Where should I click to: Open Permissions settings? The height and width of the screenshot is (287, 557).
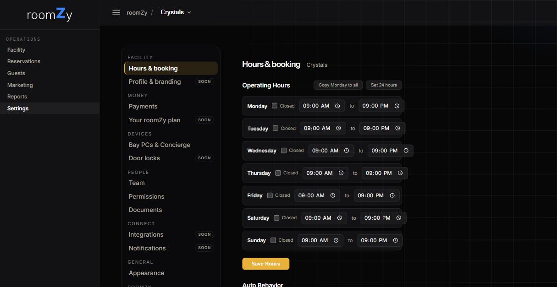click(171, 196)
